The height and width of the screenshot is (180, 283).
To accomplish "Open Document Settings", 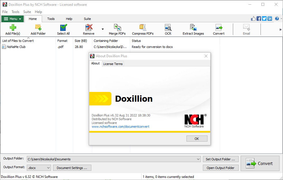I will (x=72, y=168).
